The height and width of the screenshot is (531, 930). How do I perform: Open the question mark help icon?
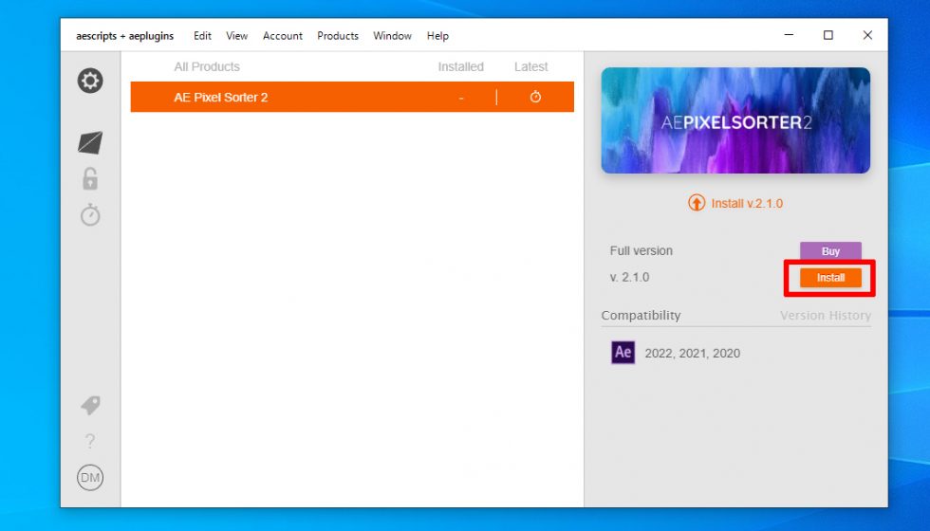(x=90, y=441)
